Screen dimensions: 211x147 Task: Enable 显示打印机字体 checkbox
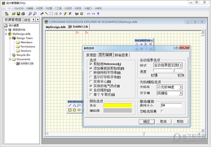91,77
